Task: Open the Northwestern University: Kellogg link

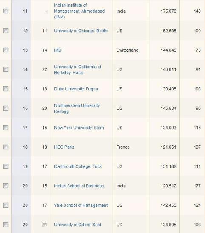Action: coord(77,108)
